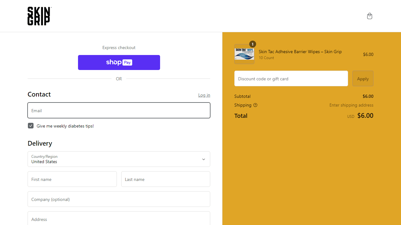The image size is (401, 225).
Task: Click the Log in link
Action: pyautogui.click(x=204, y=95)
